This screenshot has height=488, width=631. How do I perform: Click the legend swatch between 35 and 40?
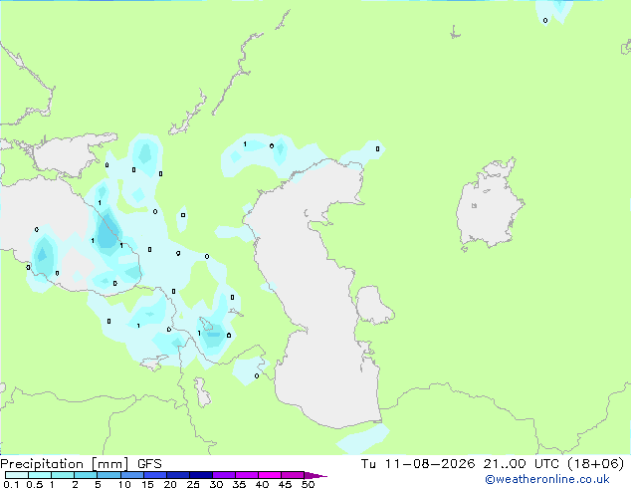(x=247, y=475)
